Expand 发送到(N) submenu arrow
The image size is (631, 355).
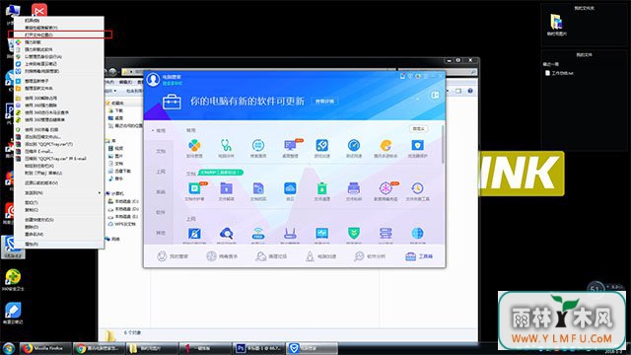100,193
